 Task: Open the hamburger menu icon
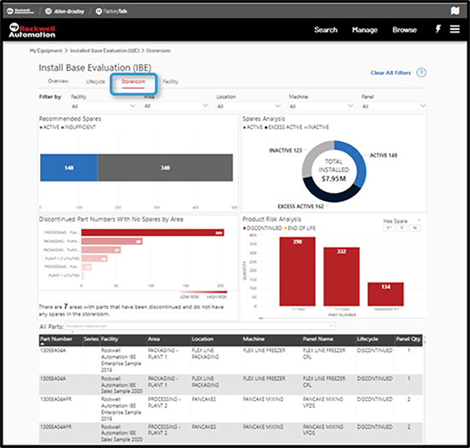[455, 29]
